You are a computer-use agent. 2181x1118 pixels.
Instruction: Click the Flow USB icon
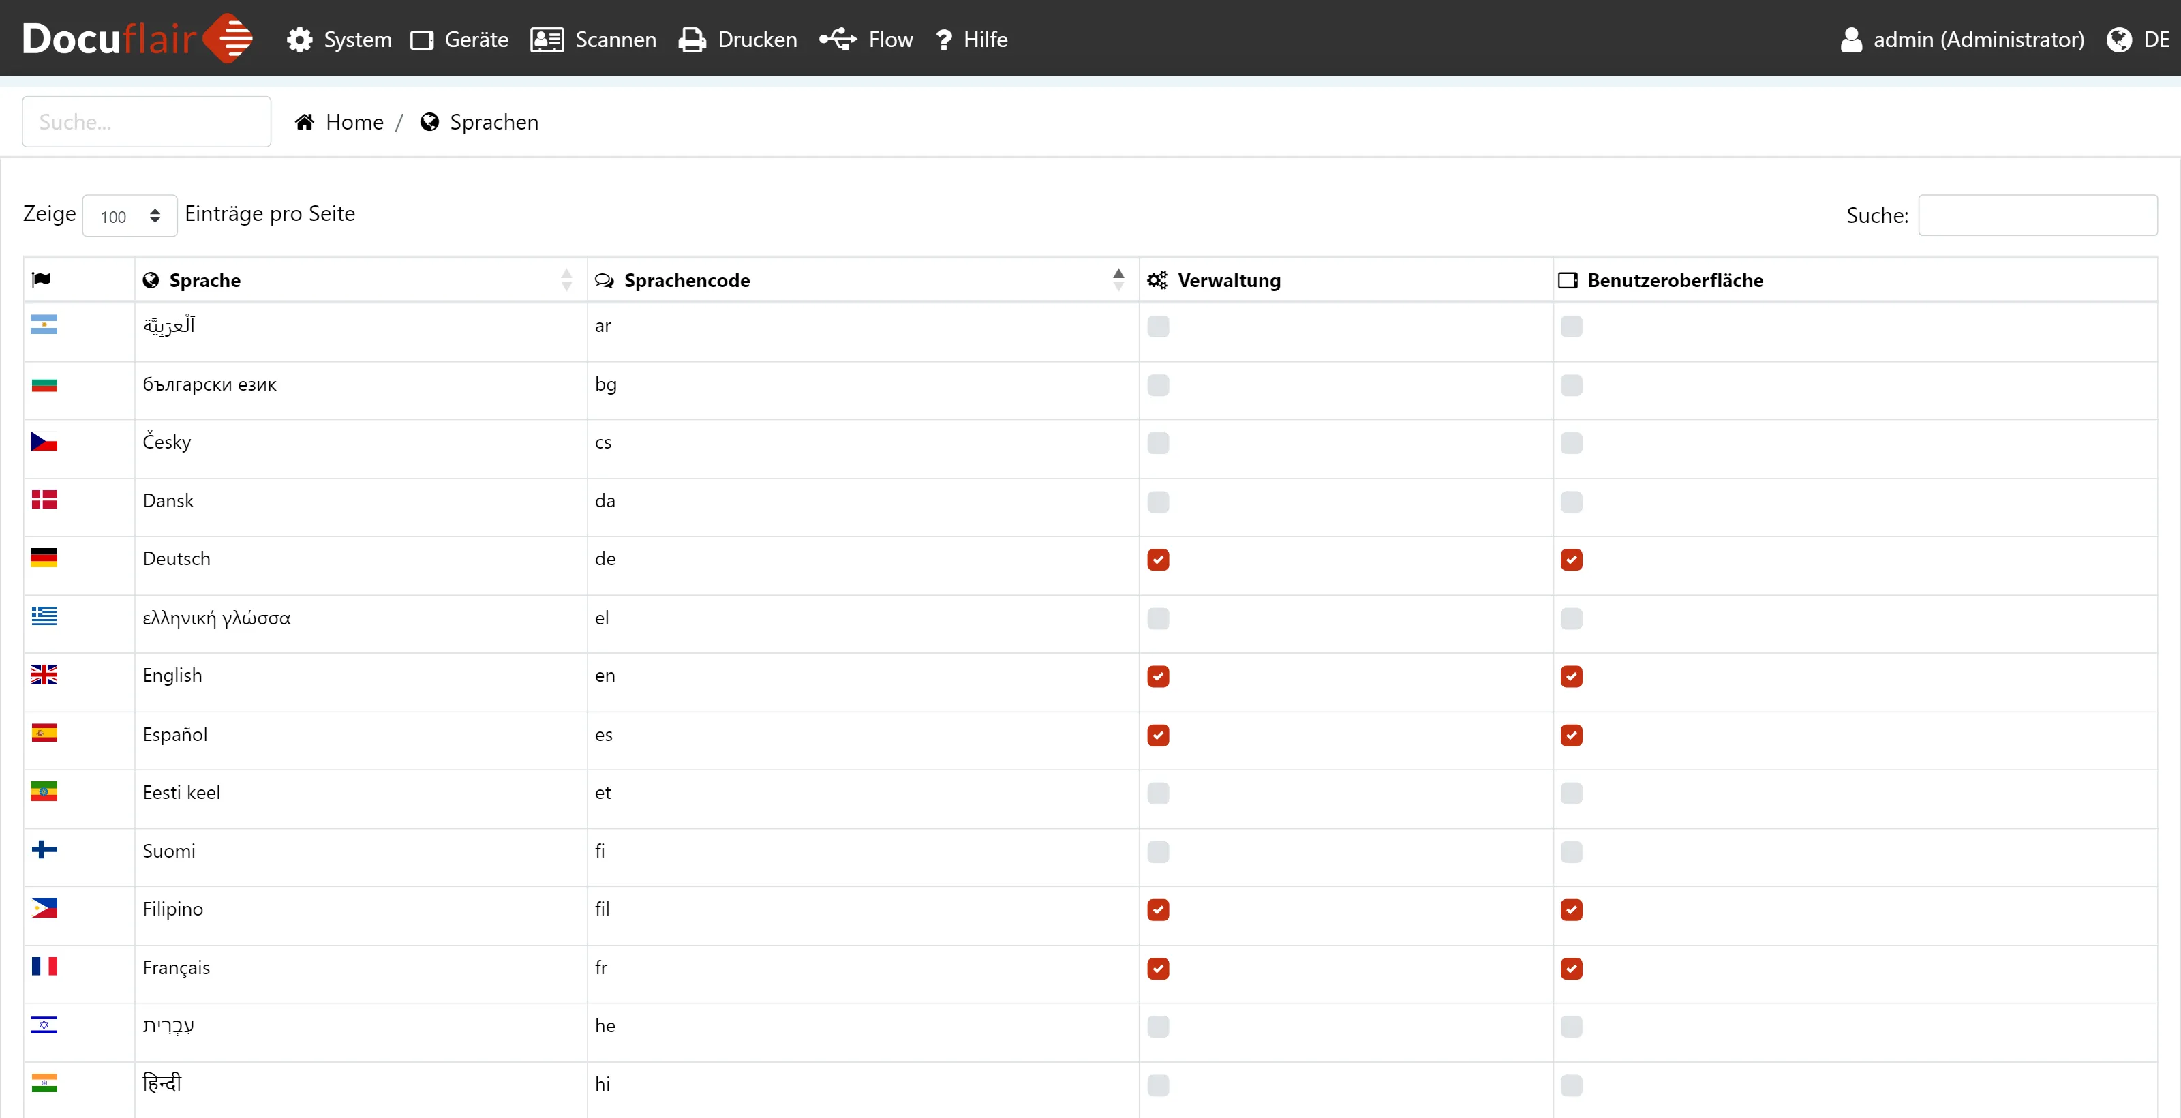click(x=838, y=40)
